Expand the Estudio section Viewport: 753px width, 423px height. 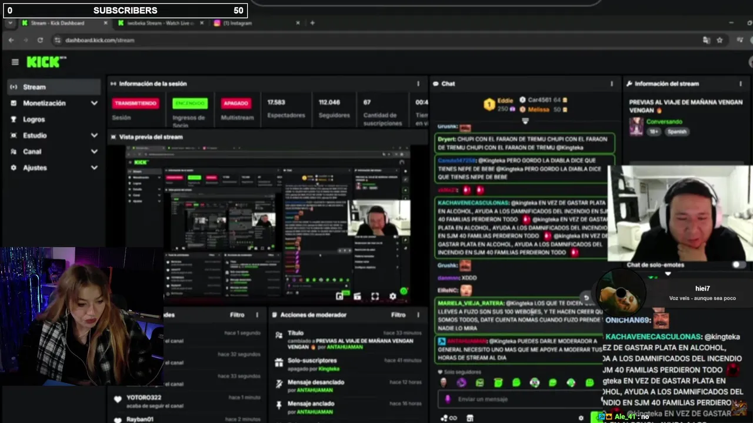pyautogui.click(x=94, y=135)
